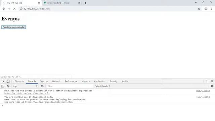Open Default levels dropdown
This screenshot has width=215, height=121.
(x=102, y=86)
